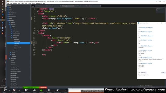Open Task View on the taskbar

[x=3, y=6]
